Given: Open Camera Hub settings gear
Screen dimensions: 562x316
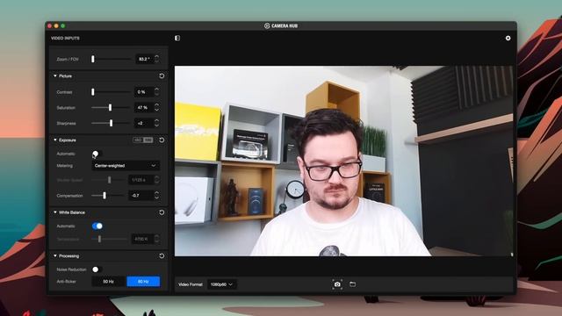Looking at the screenshot, I should coord(508,38).
